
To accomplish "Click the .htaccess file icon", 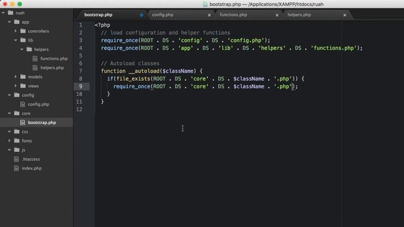I will pos(16,159).
